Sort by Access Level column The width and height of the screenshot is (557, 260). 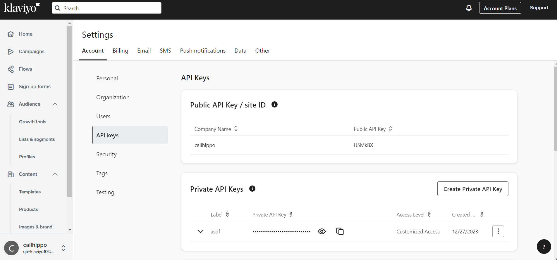(x=429, y=214)
